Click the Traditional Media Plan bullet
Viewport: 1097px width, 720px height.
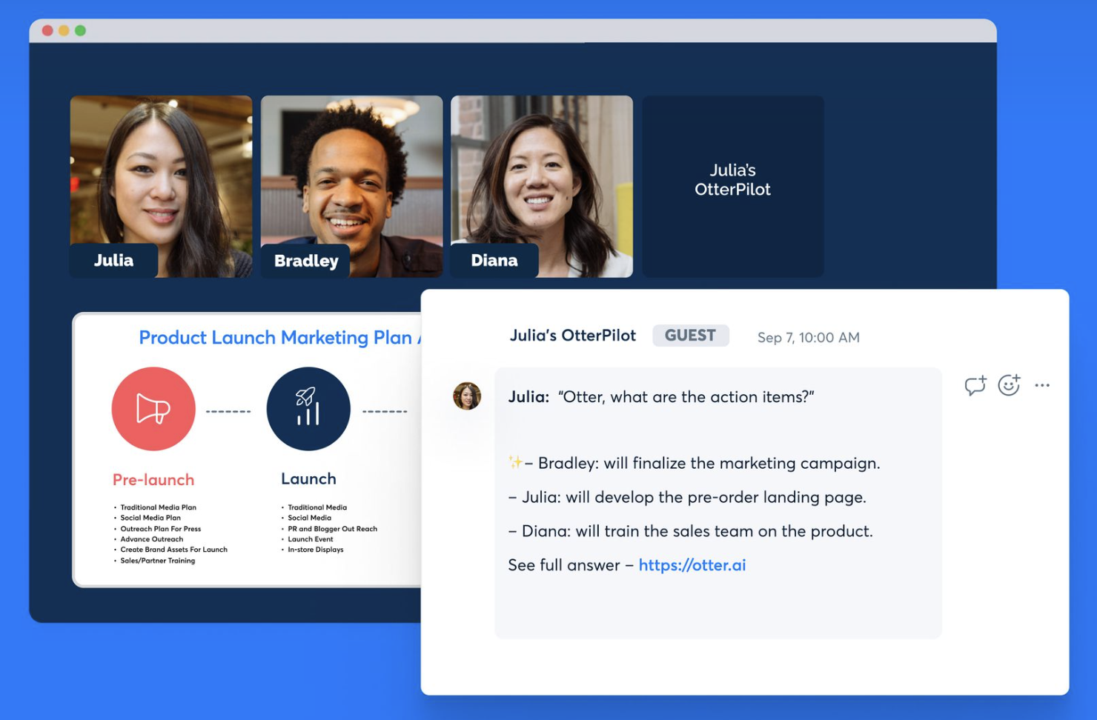(x=158, y=507)
